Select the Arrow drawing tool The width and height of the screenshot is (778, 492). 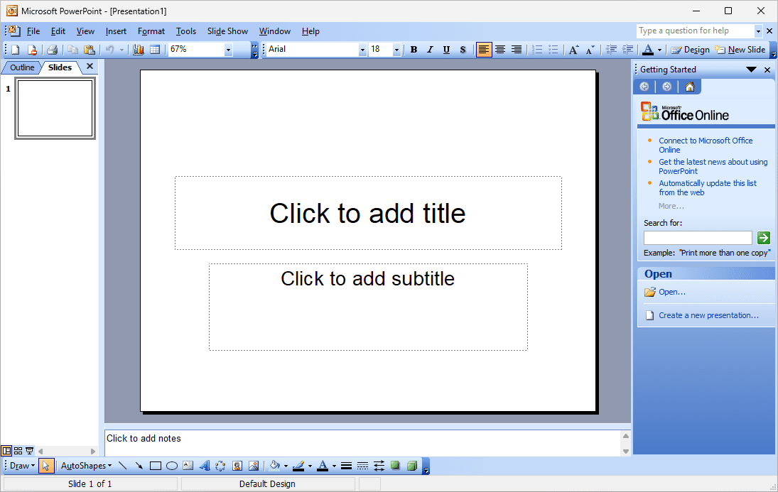tap(139, 466)
